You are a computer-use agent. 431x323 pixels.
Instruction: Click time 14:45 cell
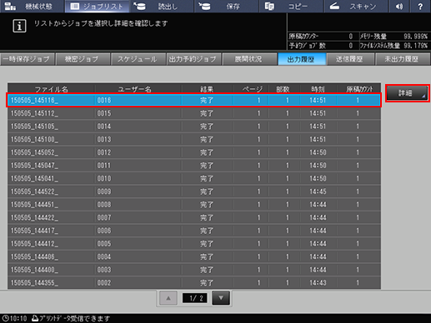coord(318,191)
